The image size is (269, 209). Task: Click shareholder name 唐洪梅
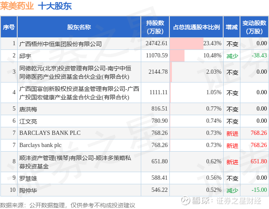pyautogui.click(x=28, y=109)
